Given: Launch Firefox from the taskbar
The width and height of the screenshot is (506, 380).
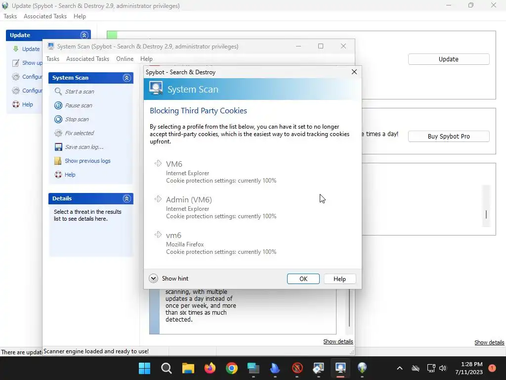Looking at the screenshot, I should 210,368.
